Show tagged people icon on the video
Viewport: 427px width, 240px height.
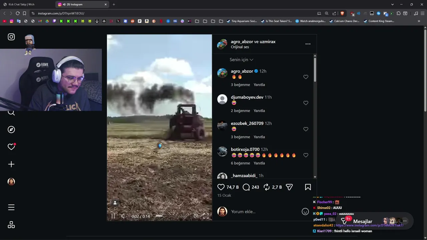(x=115, y=203)
